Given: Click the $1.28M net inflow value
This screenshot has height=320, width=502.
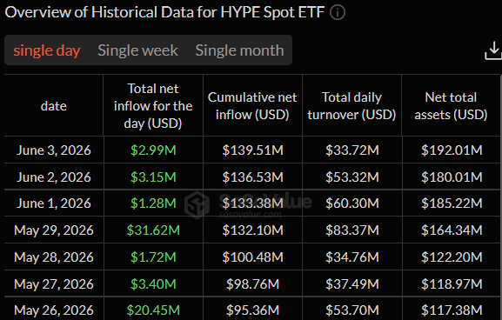Looking at the screenshot, I should tap(153, 203).
